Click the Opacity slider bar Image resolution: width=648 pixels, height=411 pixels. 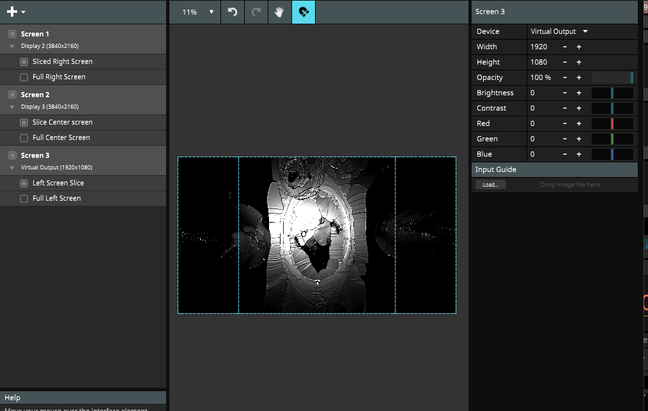click(612, 77)
